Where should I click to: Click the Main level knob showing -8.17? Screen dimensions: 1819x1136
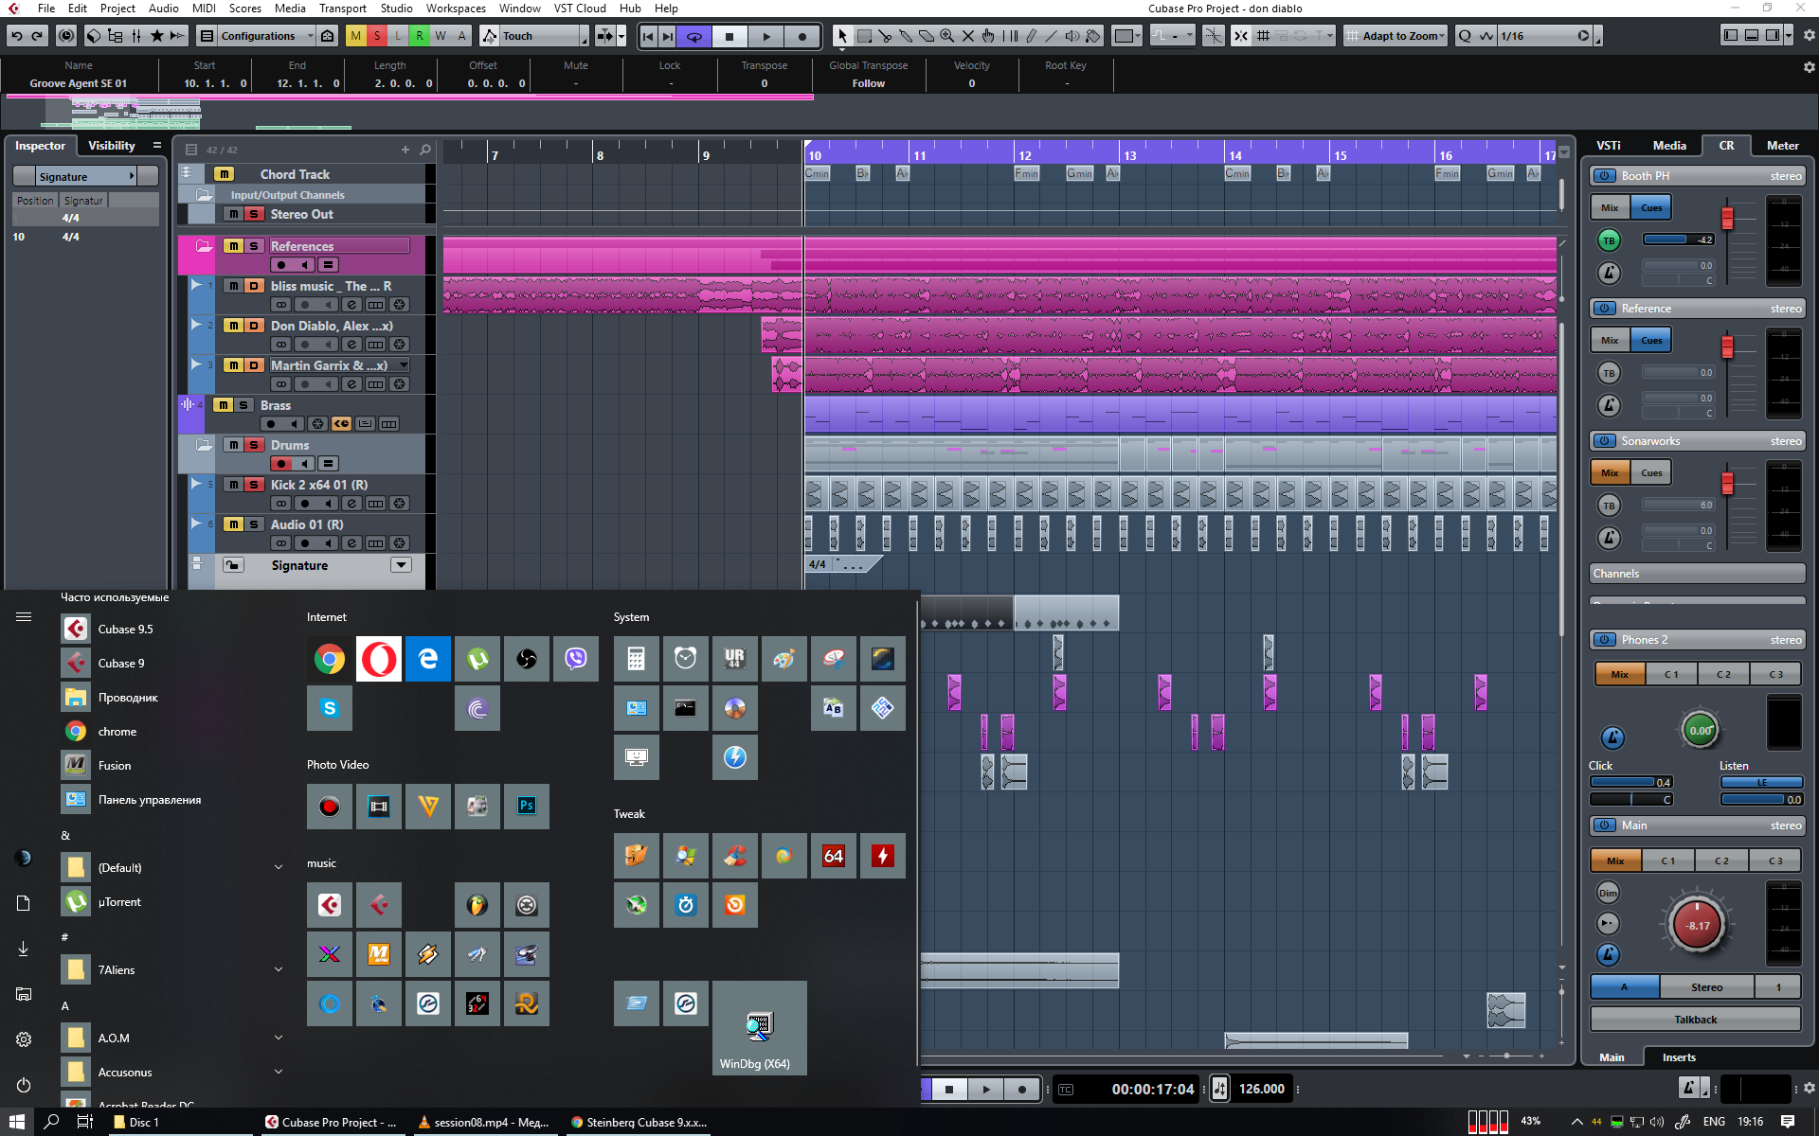coord(1697,925)
